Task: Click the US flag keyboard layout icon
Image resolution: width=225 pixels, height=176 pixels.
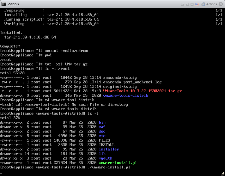Action: 197,4
